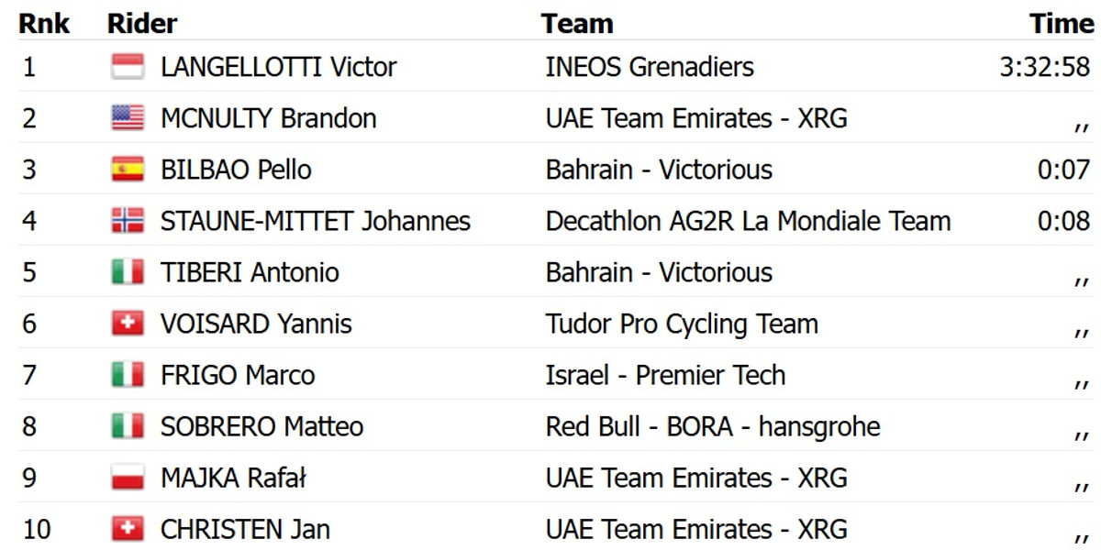Click the USA flag beside McNulty

click(x=128, y=118)
